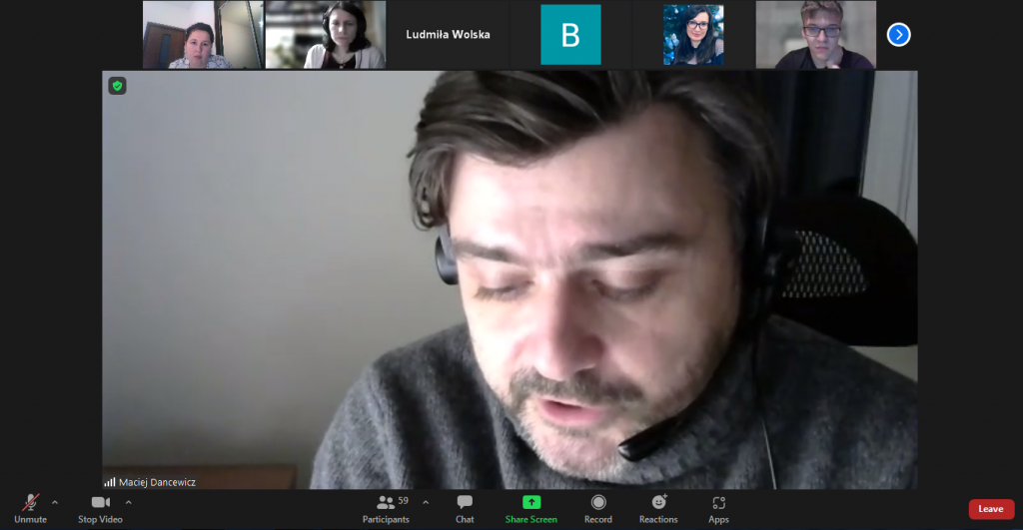
Task: Click the red Leave button
Action: [990, 509]
